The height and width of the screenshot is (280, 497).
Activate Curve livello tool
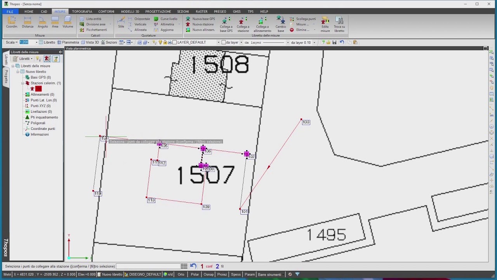pyautogui.click(x=166, y=19)
